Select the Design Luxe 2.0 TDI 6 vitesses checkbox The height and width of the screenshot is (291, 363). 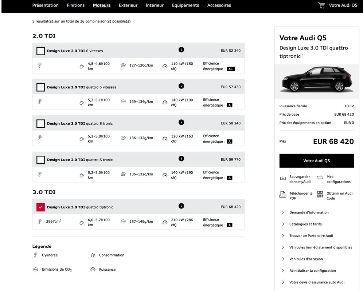point(40,51)
